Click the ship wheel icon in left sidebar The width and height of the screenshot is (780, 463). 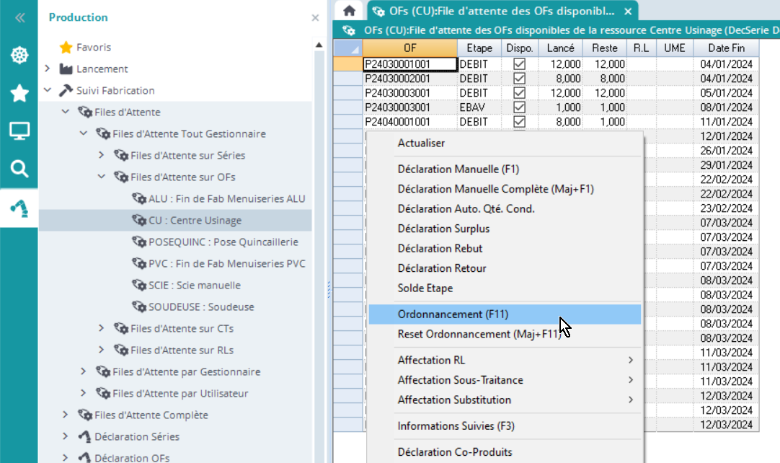click(19, 56)
